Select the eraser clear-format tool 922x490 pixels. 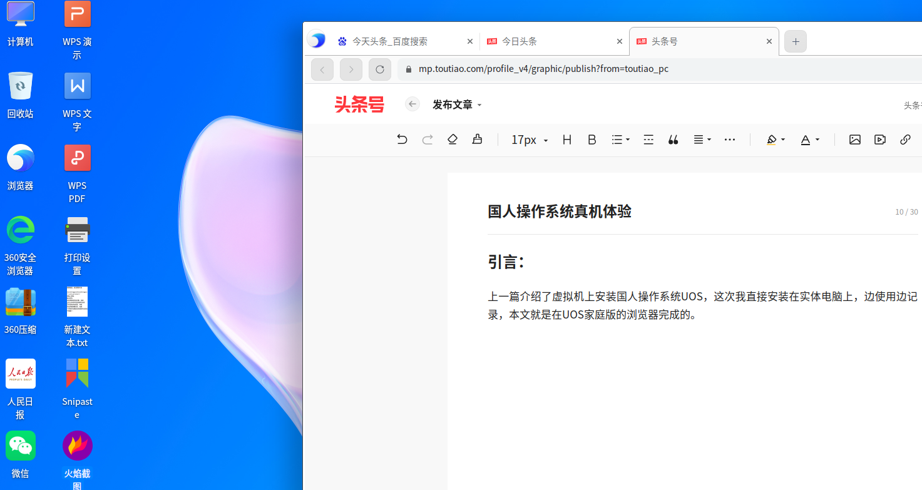pos(453,140)
